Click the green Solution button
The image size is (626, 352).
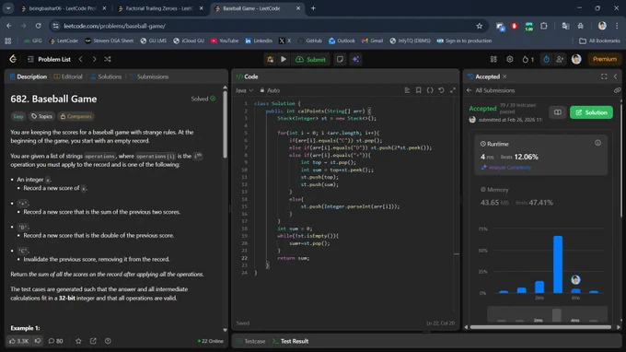click(591, 112)
